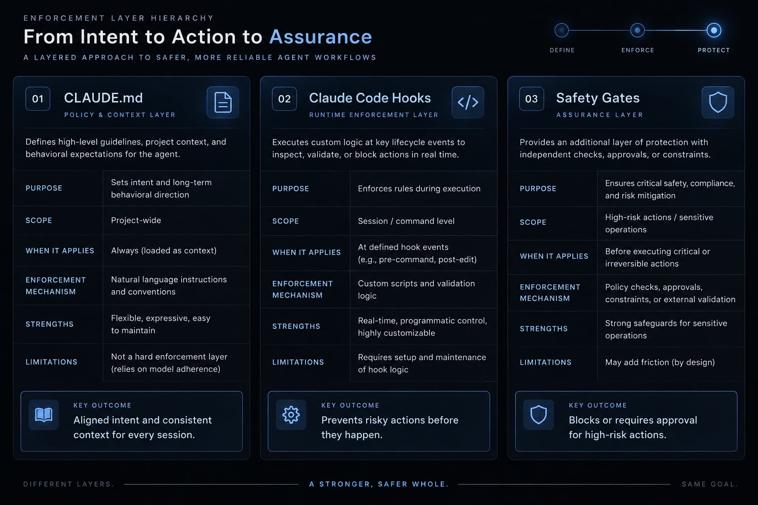Image resolution: width=758 pixels, height=505 pixels.
Task: Click the Claude Code Hooks card title
Action: [x=370, y=98]
